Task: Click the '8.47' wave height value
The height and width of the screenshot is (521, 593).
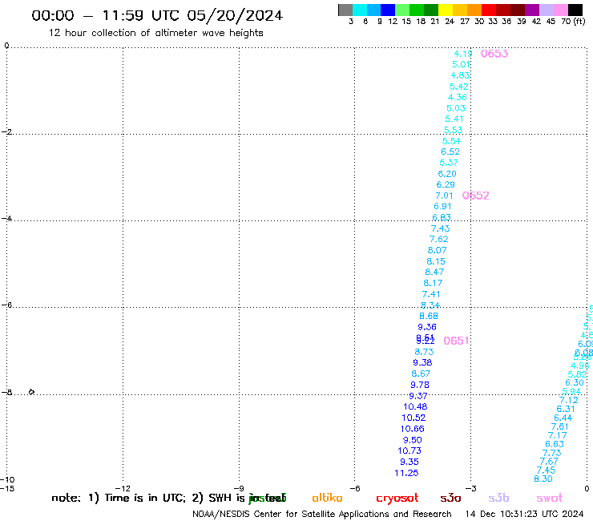Action: (x=434, y=272)
